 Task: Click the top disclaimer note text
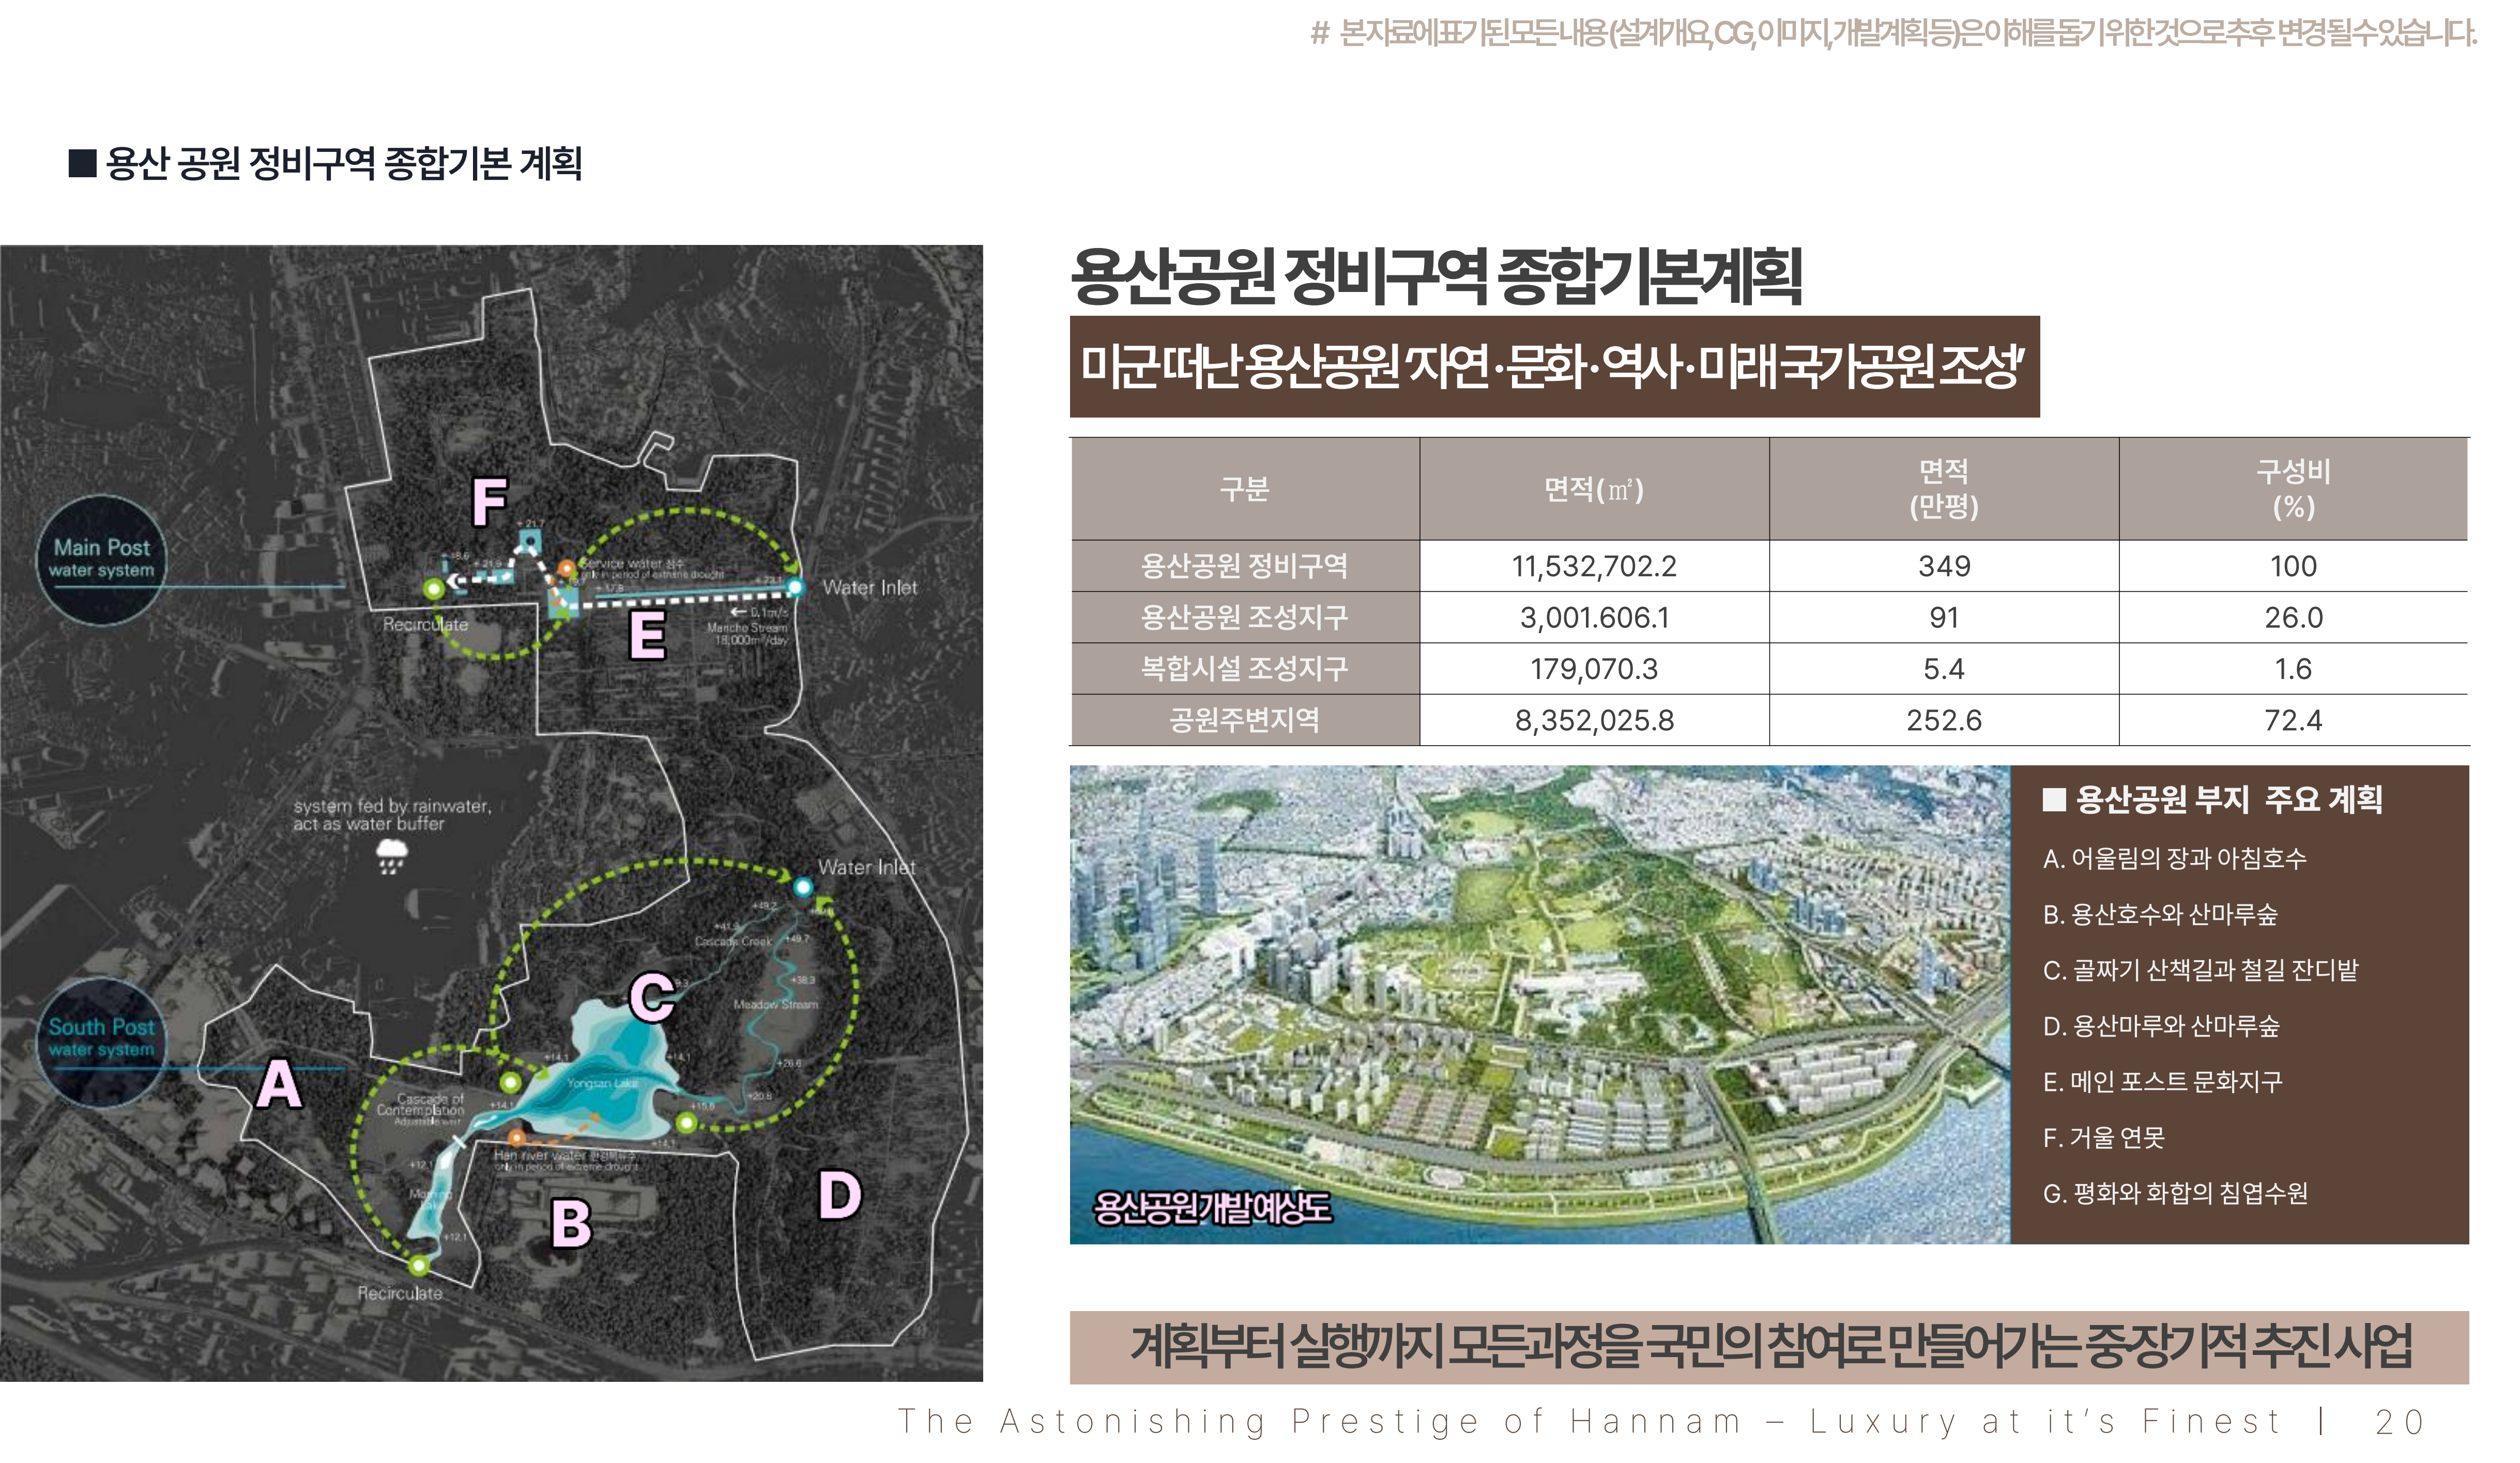click(1893, 34)
